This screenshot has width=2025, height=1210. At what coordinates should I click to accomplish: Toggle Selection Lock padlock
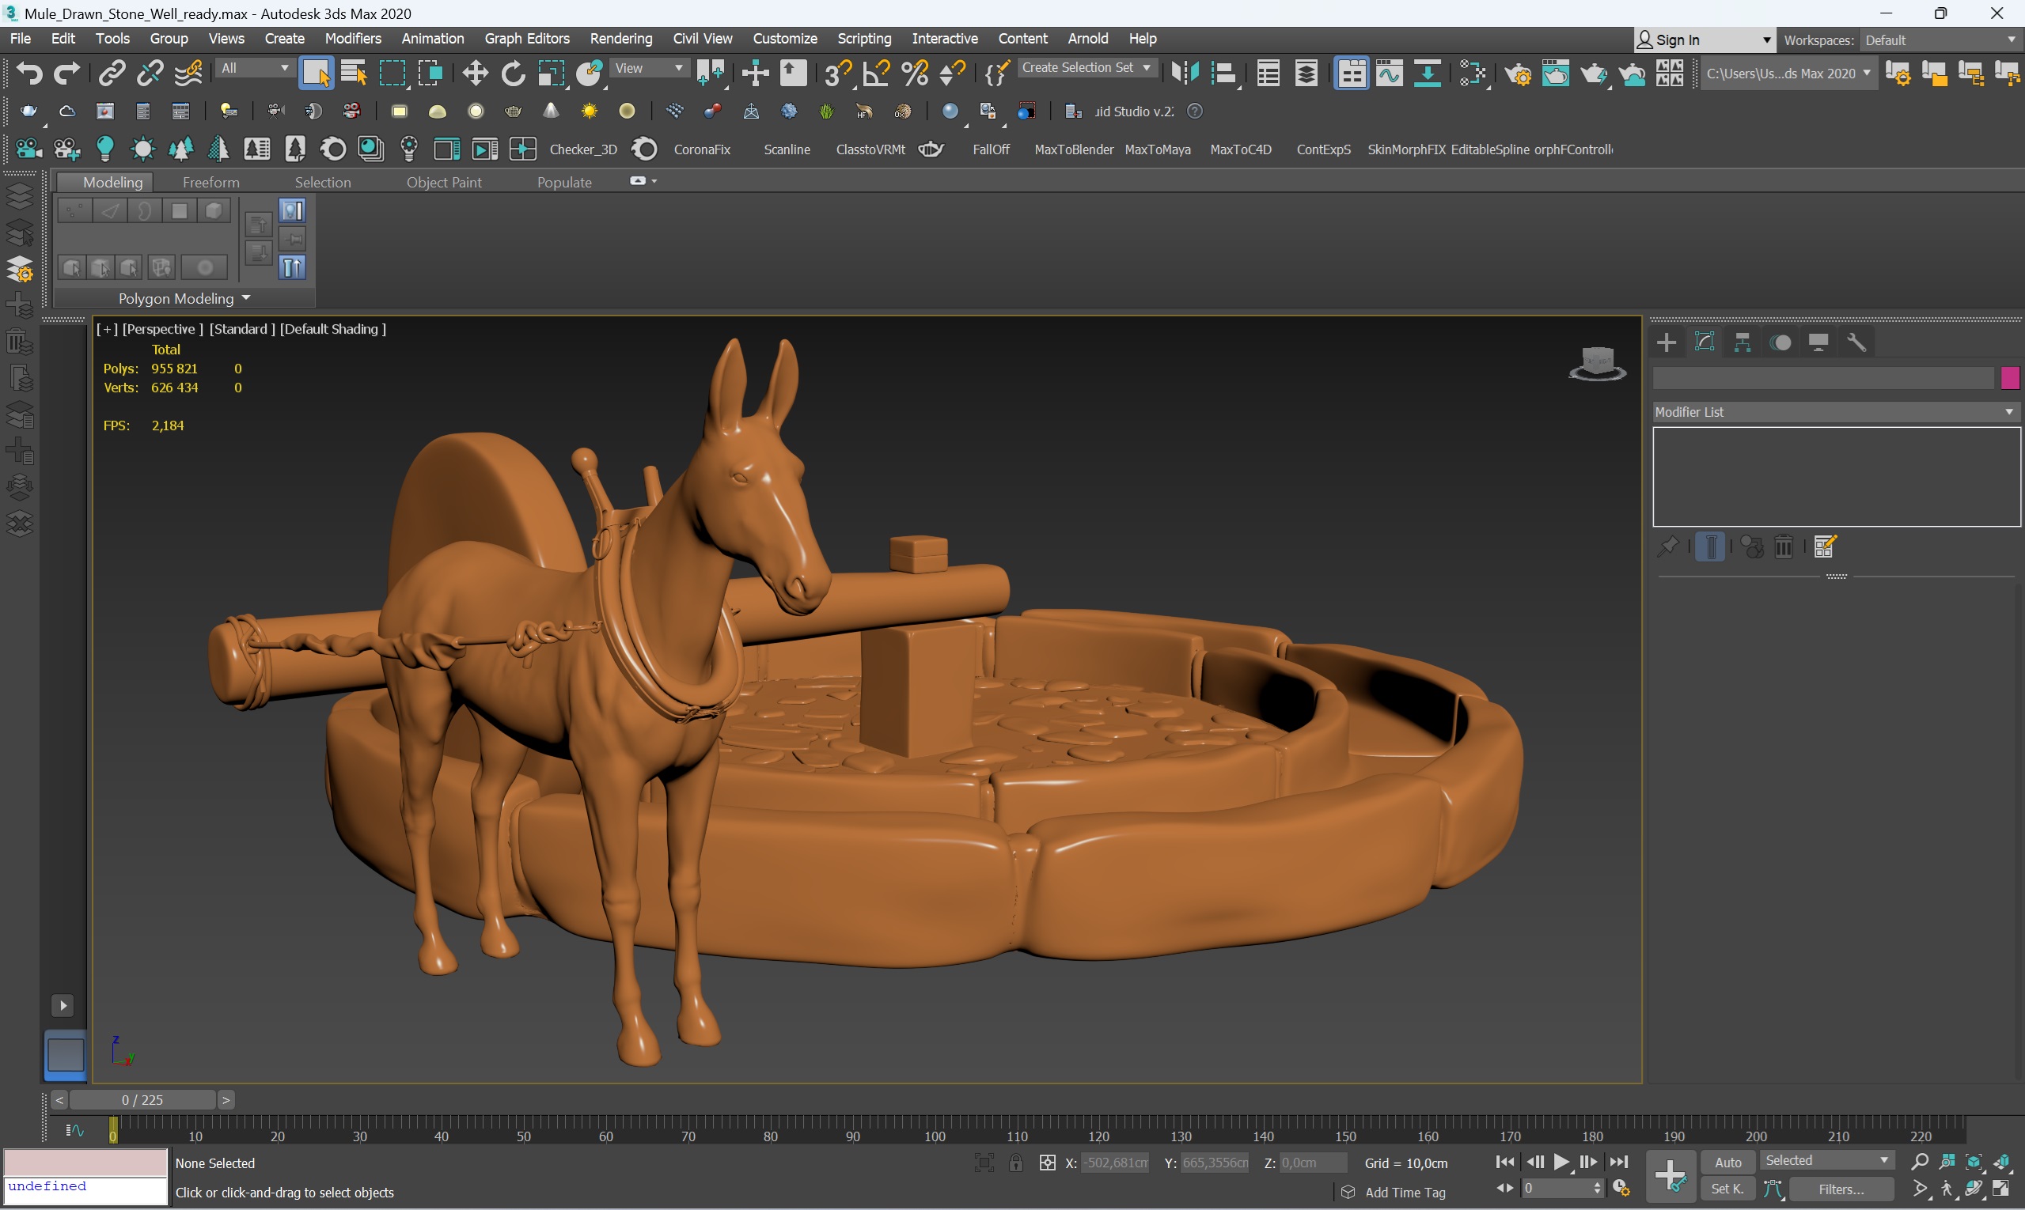coord(1016,1163)
